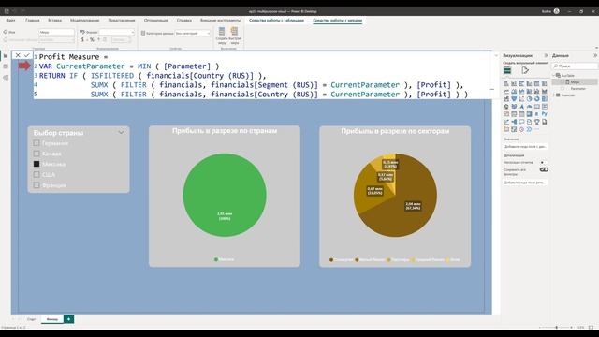
Task: Check США in the country slicer
Action: (x=37, y=175)
